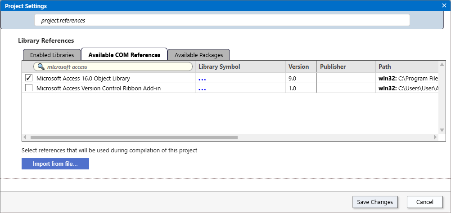Click the magnifier icon in search box

41,67
